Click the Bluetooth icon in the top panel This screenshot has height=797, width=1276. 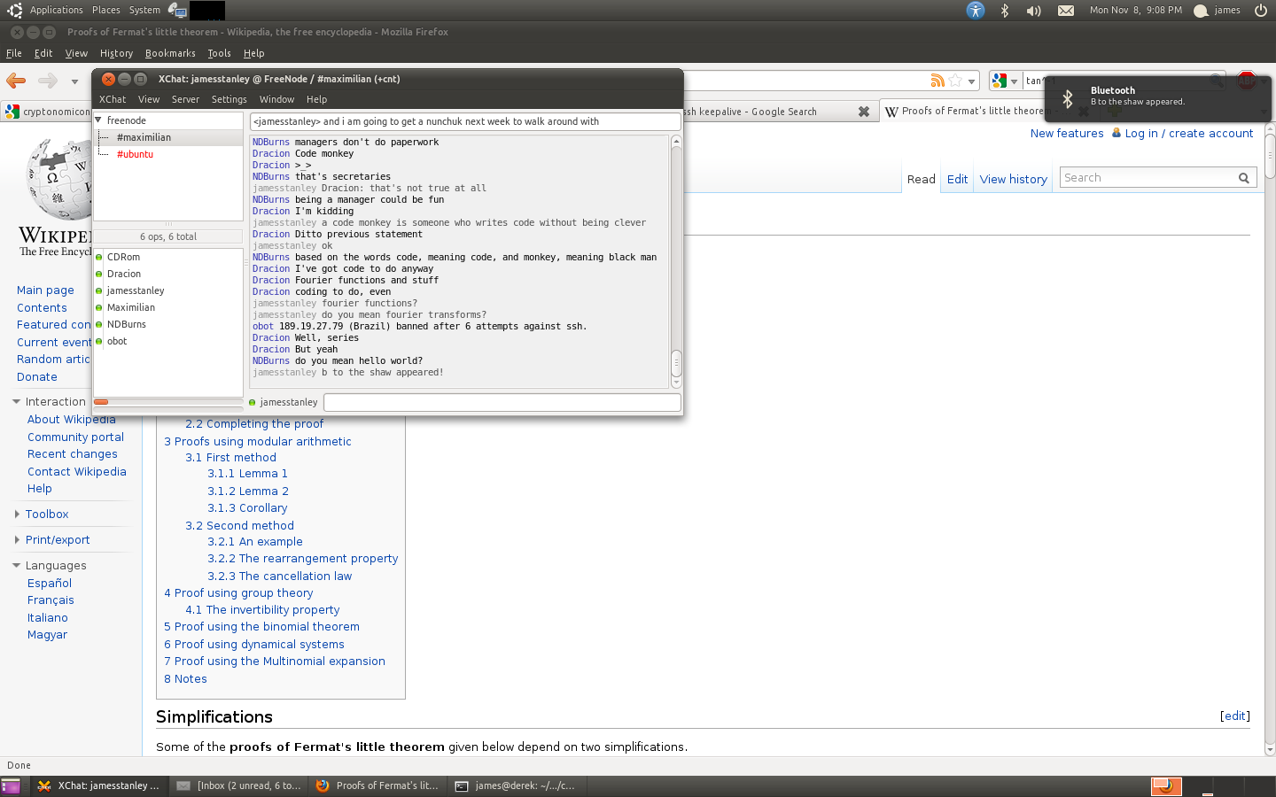pos(1005,11)
